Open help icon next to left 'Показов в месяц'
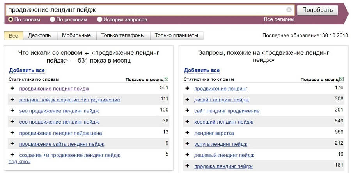 [x=166, y=79]
